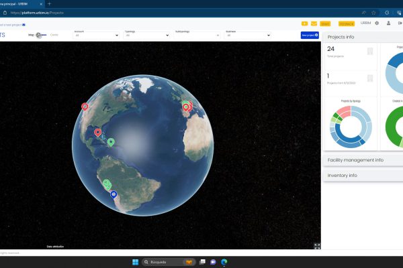This screenshot has height=268, width=403.
Task: Click the Data attribution link on the map
Action: point(55,247)
